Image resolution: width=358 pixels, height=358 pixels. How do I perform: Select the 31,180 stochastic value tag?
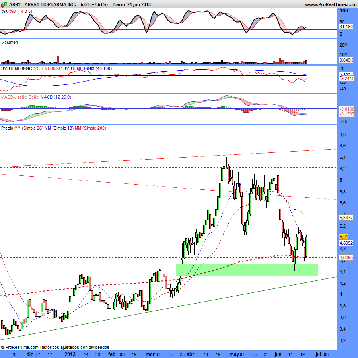pyautogui.click(x=346, y=27)
